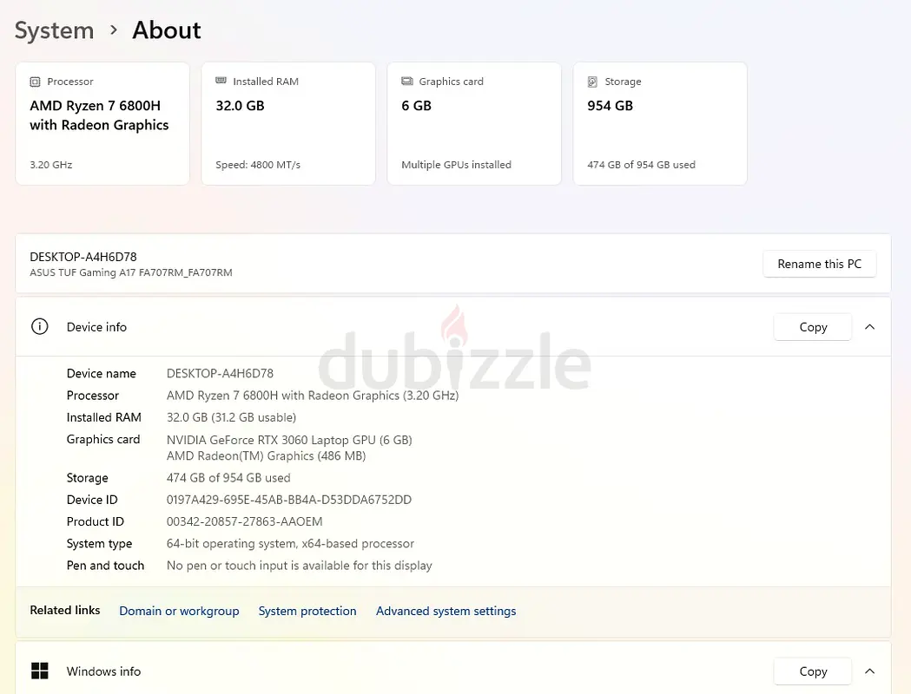911x694 pixels.
Task: Select the 954 GB storage card value
Action: click(610, 106)
